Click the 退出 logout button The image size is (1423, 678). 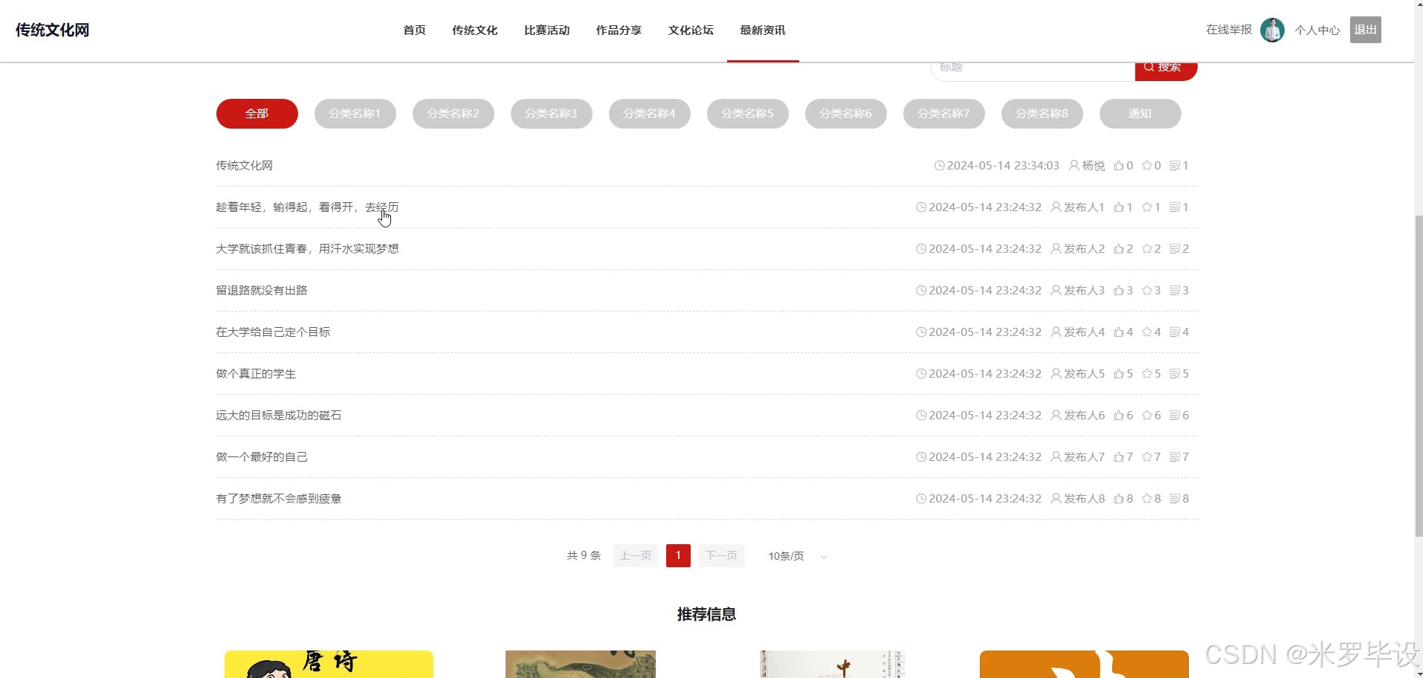(x=1364, y=30)
